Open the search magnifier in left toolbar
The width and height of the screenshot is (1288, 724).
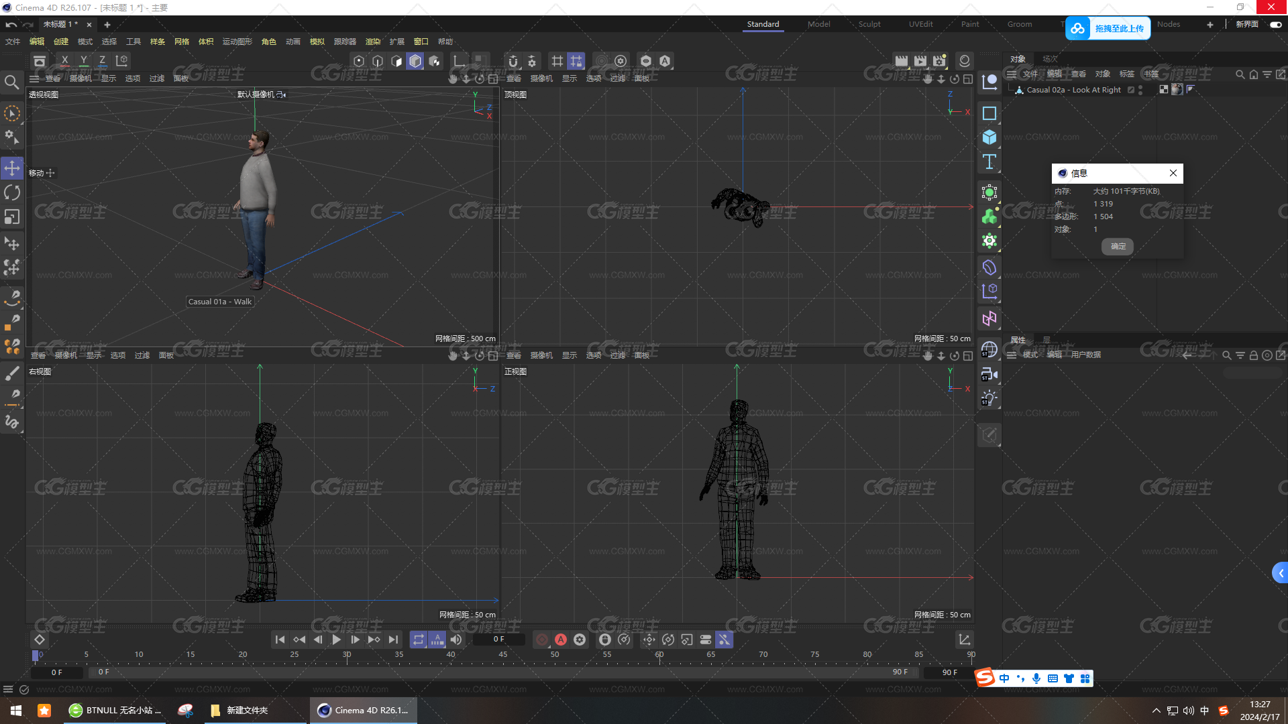11,82
